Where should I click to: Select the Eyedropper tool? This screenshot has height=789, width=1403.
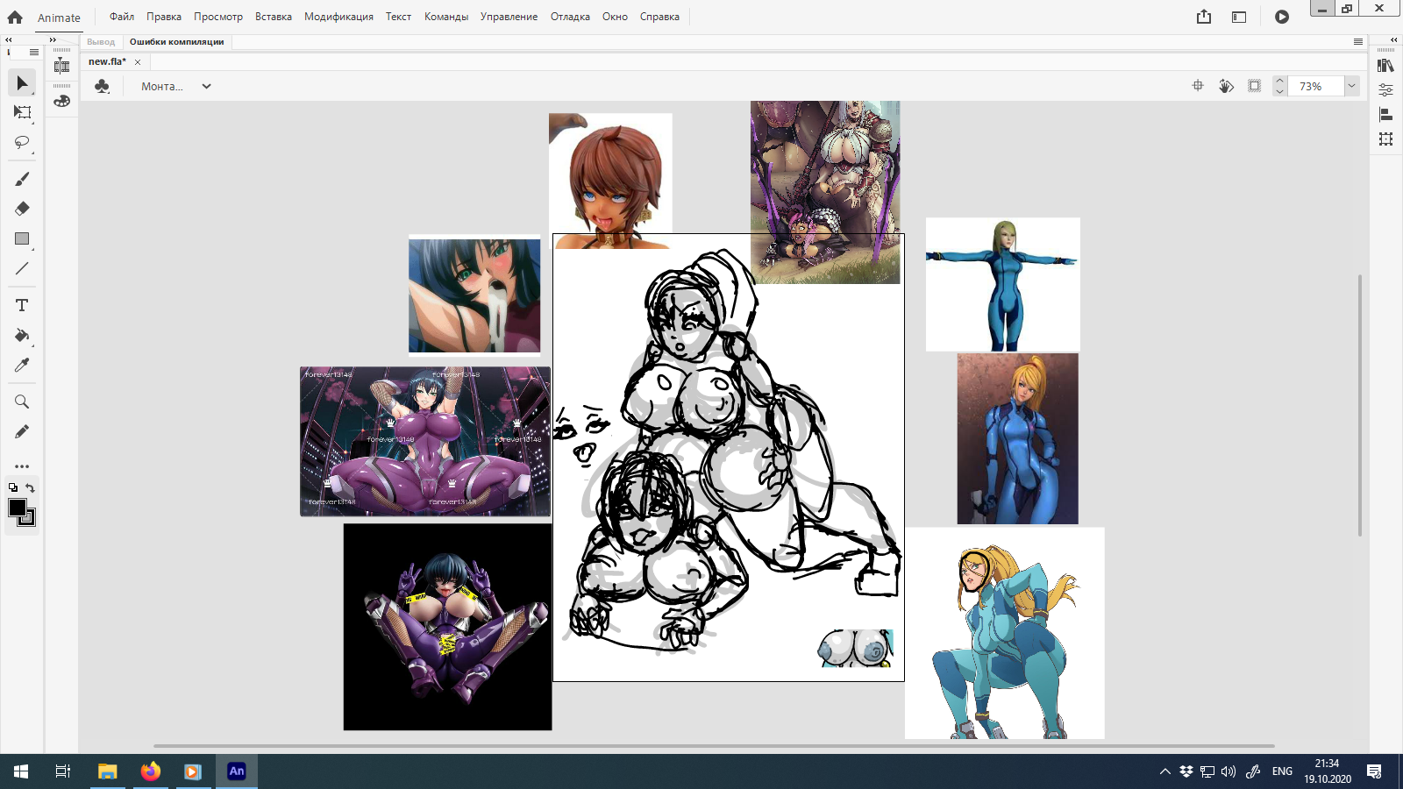pyautogui.click(x=22, y=365)
